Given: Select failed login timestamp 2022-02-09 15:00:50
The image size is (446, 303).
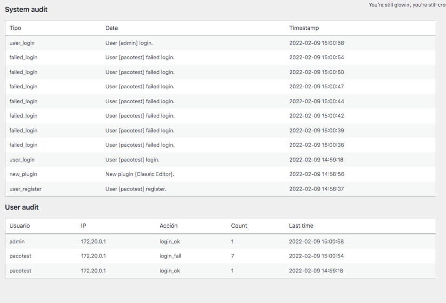Looking at the screenshot, I should point(316,72).
